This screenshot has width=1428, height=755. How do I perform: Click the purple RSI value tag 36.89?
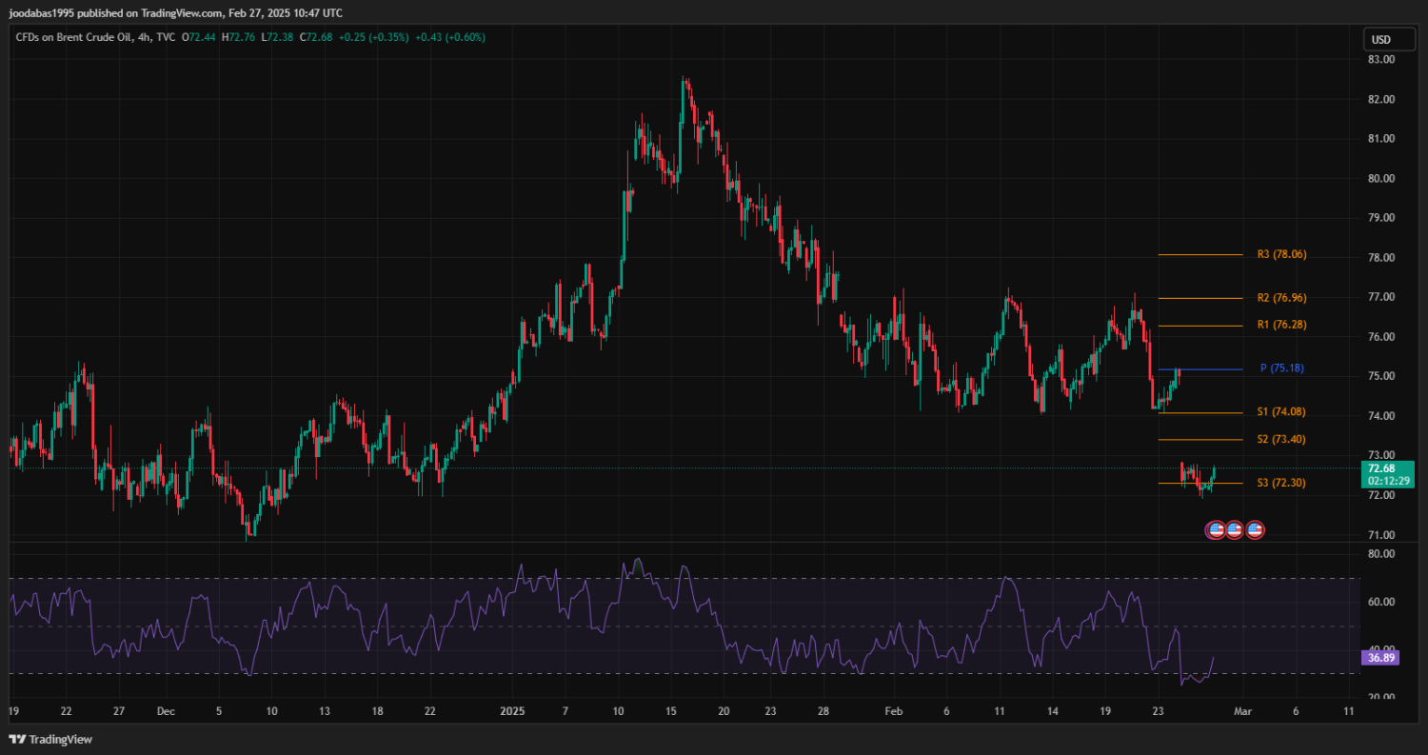(x=1380, y=657)
